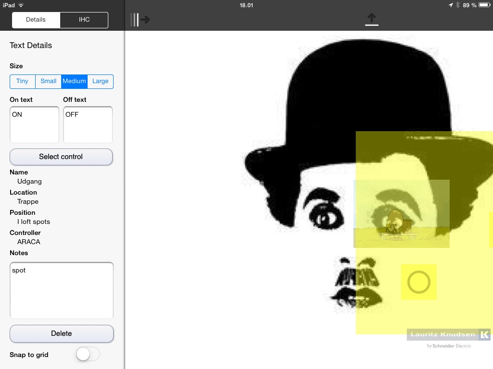The height and width of the screenshot is (369, 493).
Task: Tap the location arrow status icon
Action: pyautogui.click(x=451, y=5)
